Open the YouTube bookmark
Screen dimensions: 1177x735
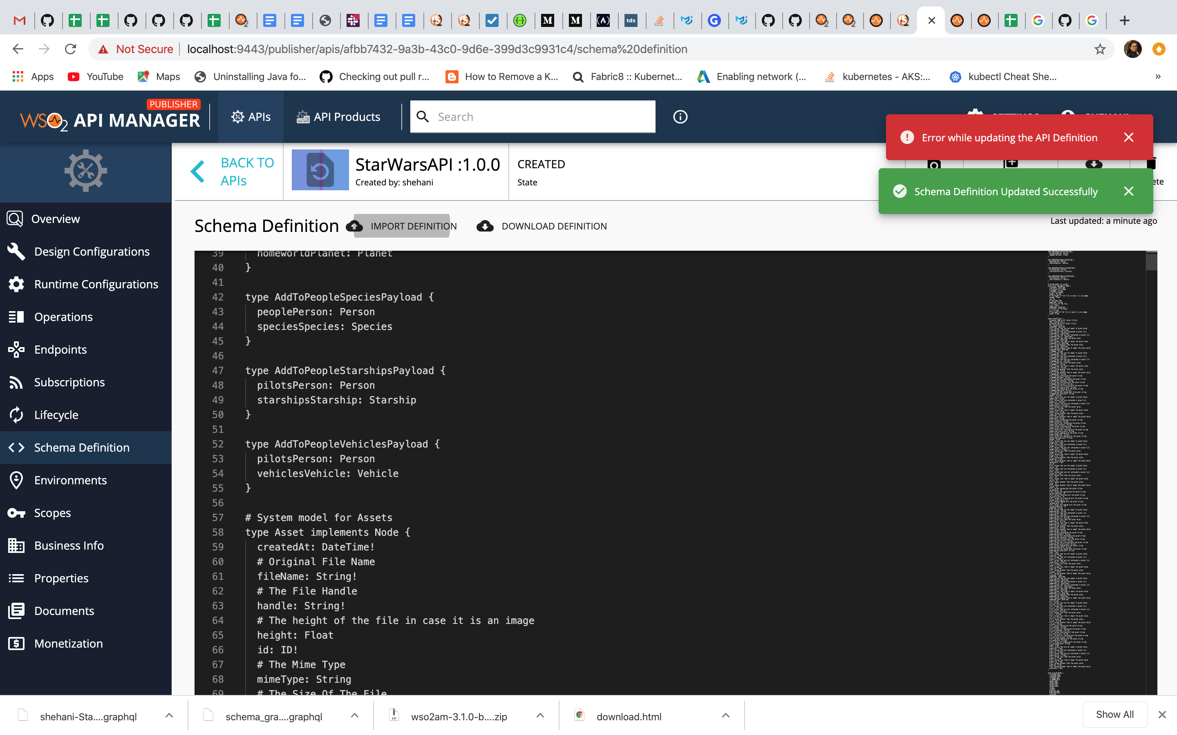[x=96, y=76]
